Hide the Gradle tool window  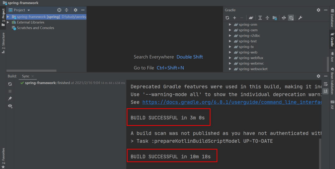[326, 10]
